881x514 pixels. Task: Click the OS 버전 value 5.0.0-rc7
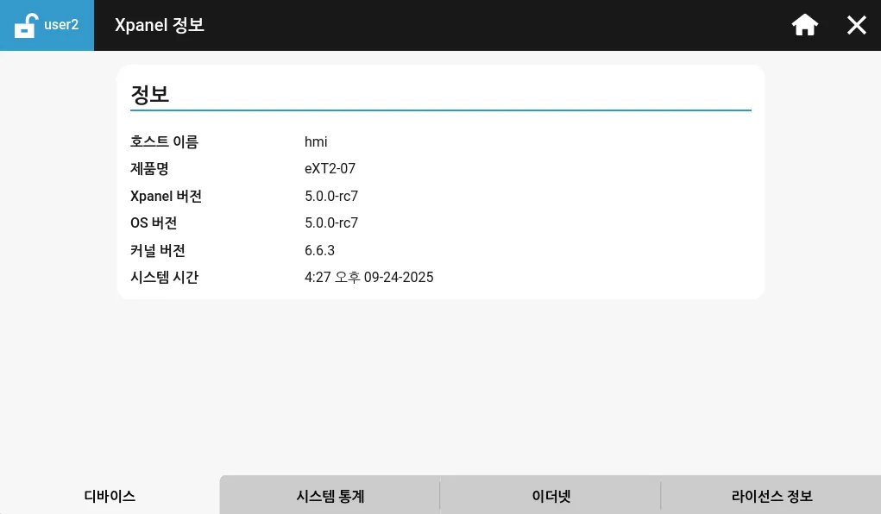pyautogui.click(x=331, y=223)
